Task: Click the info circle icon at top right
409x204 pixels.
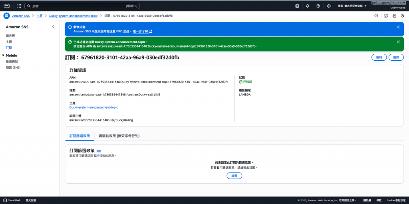Action: point(376,16)
